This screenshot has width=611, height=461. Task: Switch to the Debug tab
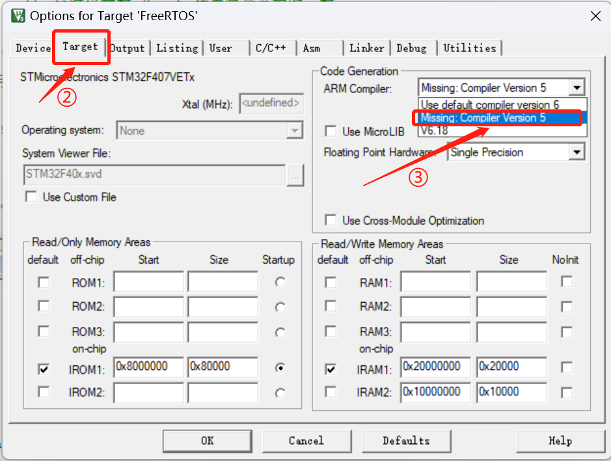[413, 48]
